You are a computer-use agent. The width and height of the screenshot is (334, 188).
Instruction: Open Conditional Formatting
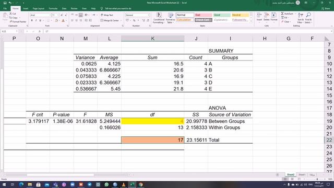click(x=159, y=18)
